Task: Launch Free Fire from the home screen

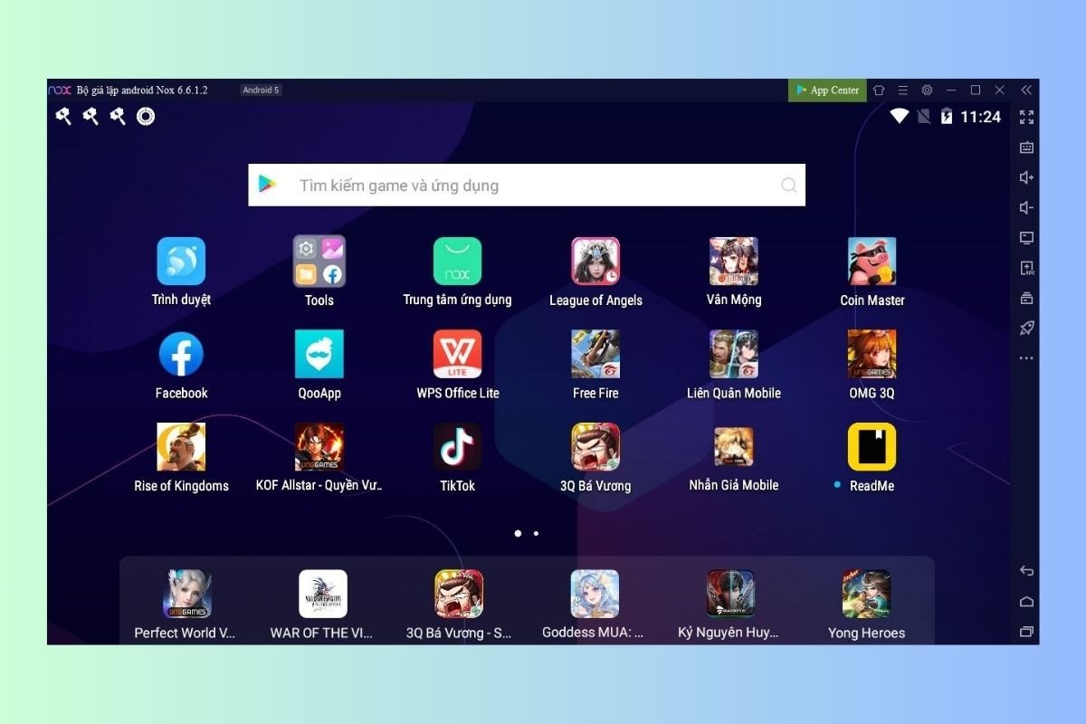Action: 595,354
